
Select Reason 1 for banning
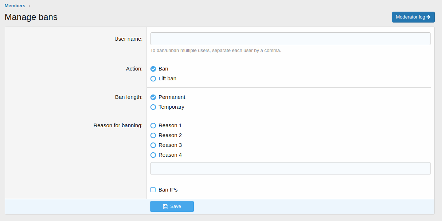click(x=153, y=125)
